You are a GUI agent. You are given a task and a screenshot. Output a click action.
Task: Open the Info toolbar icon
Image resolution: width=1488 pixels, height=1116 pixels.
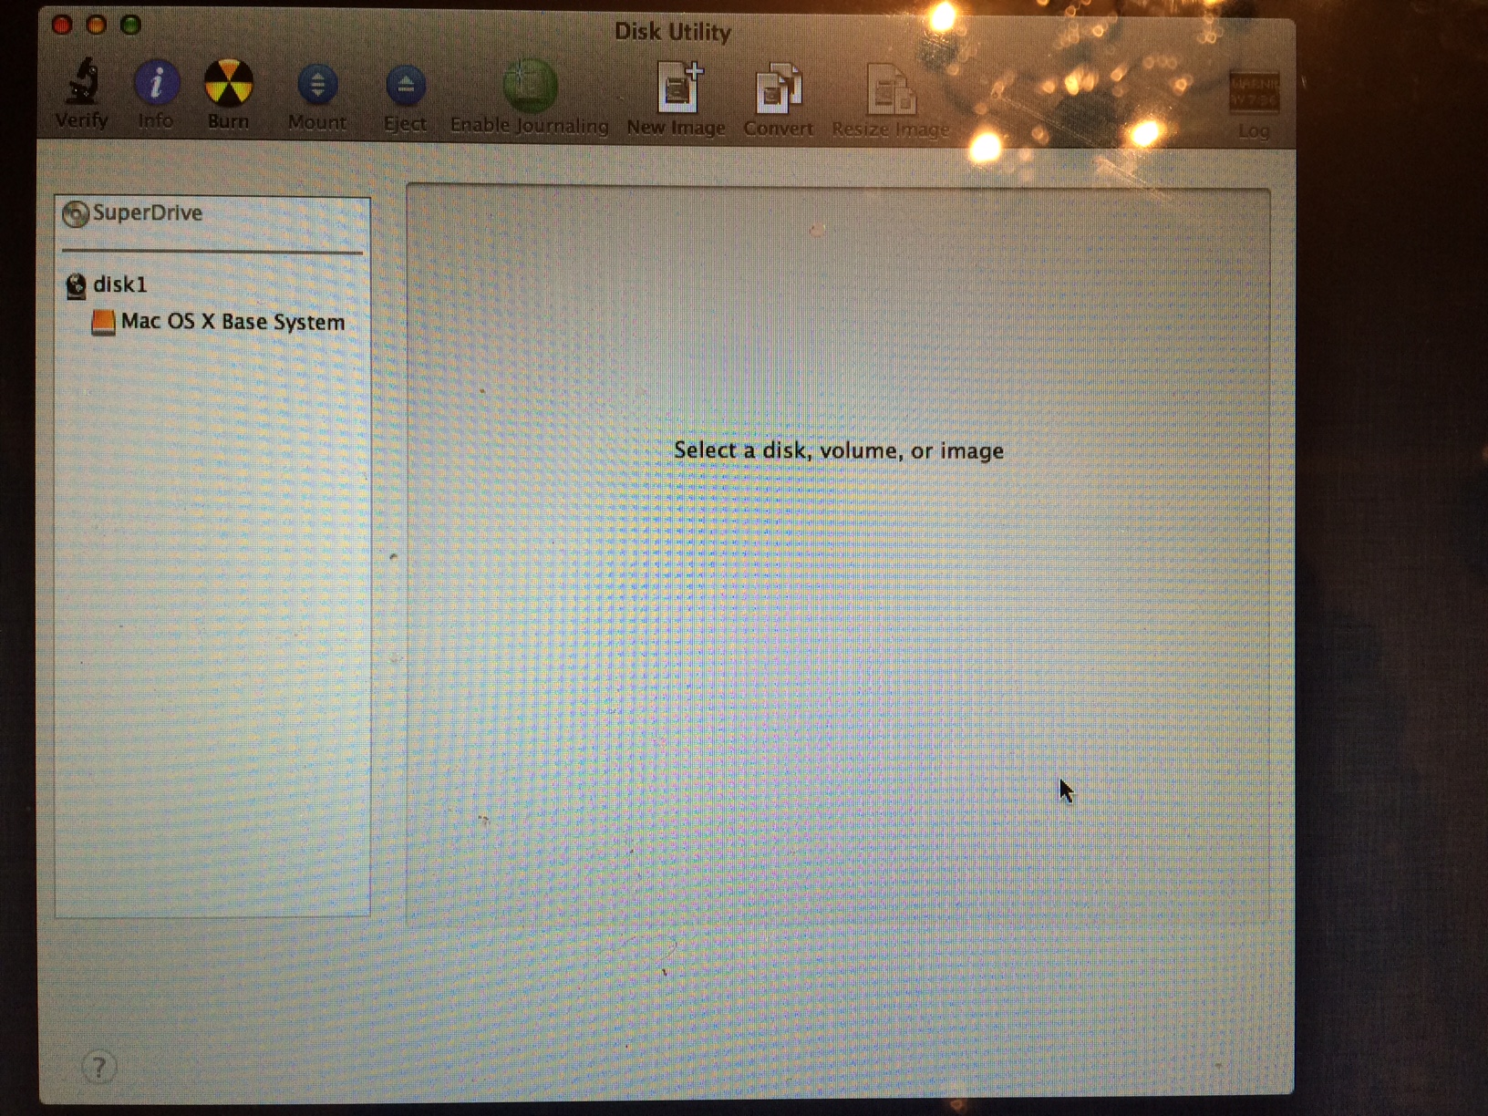156,83
